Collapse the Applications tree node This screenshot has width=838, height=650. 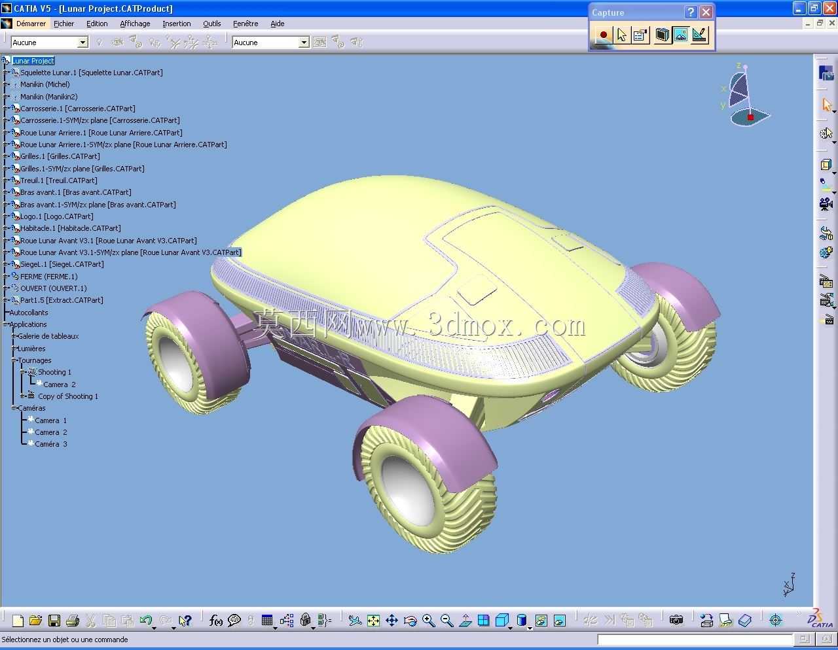coord(5,324)
